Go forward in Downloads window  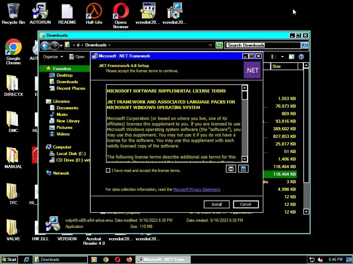click(x=54, y=46)
